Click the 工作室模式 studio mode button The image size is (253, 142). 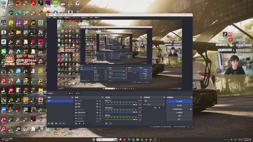(x=179, y=113)
